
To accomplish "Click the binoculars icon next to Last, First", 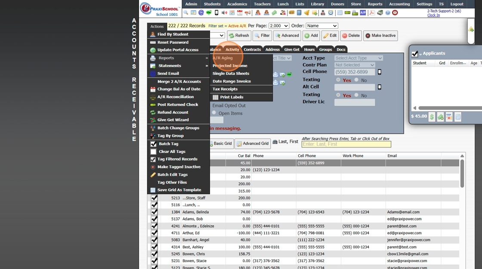I will click(275, 141).
